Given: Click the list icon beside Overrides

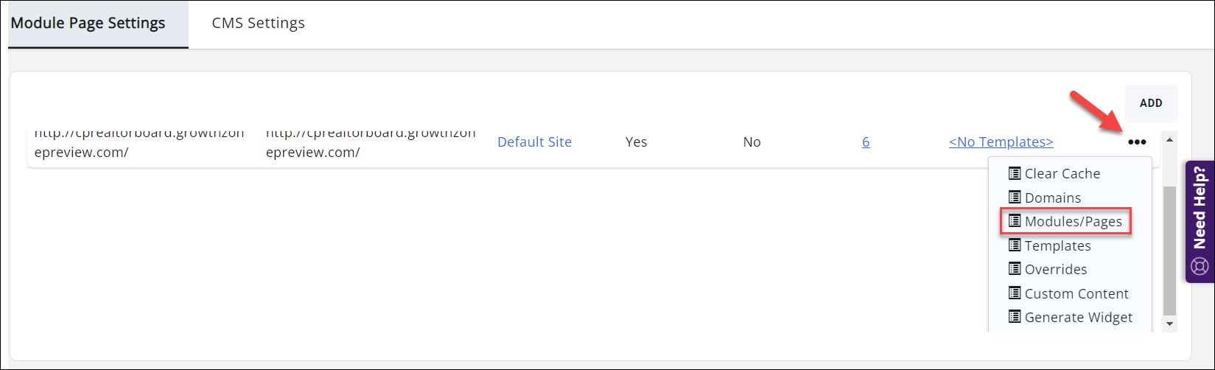Looking at the screenshot, I should pos(1015,269).
